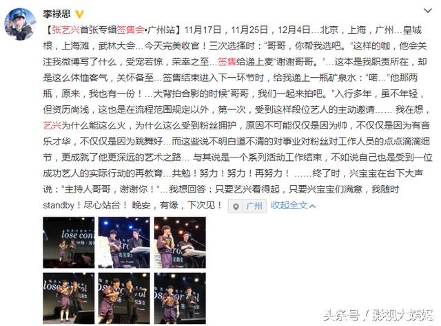Click the red 签售 link in the third line
441x326 pixels.
(227, 61)
